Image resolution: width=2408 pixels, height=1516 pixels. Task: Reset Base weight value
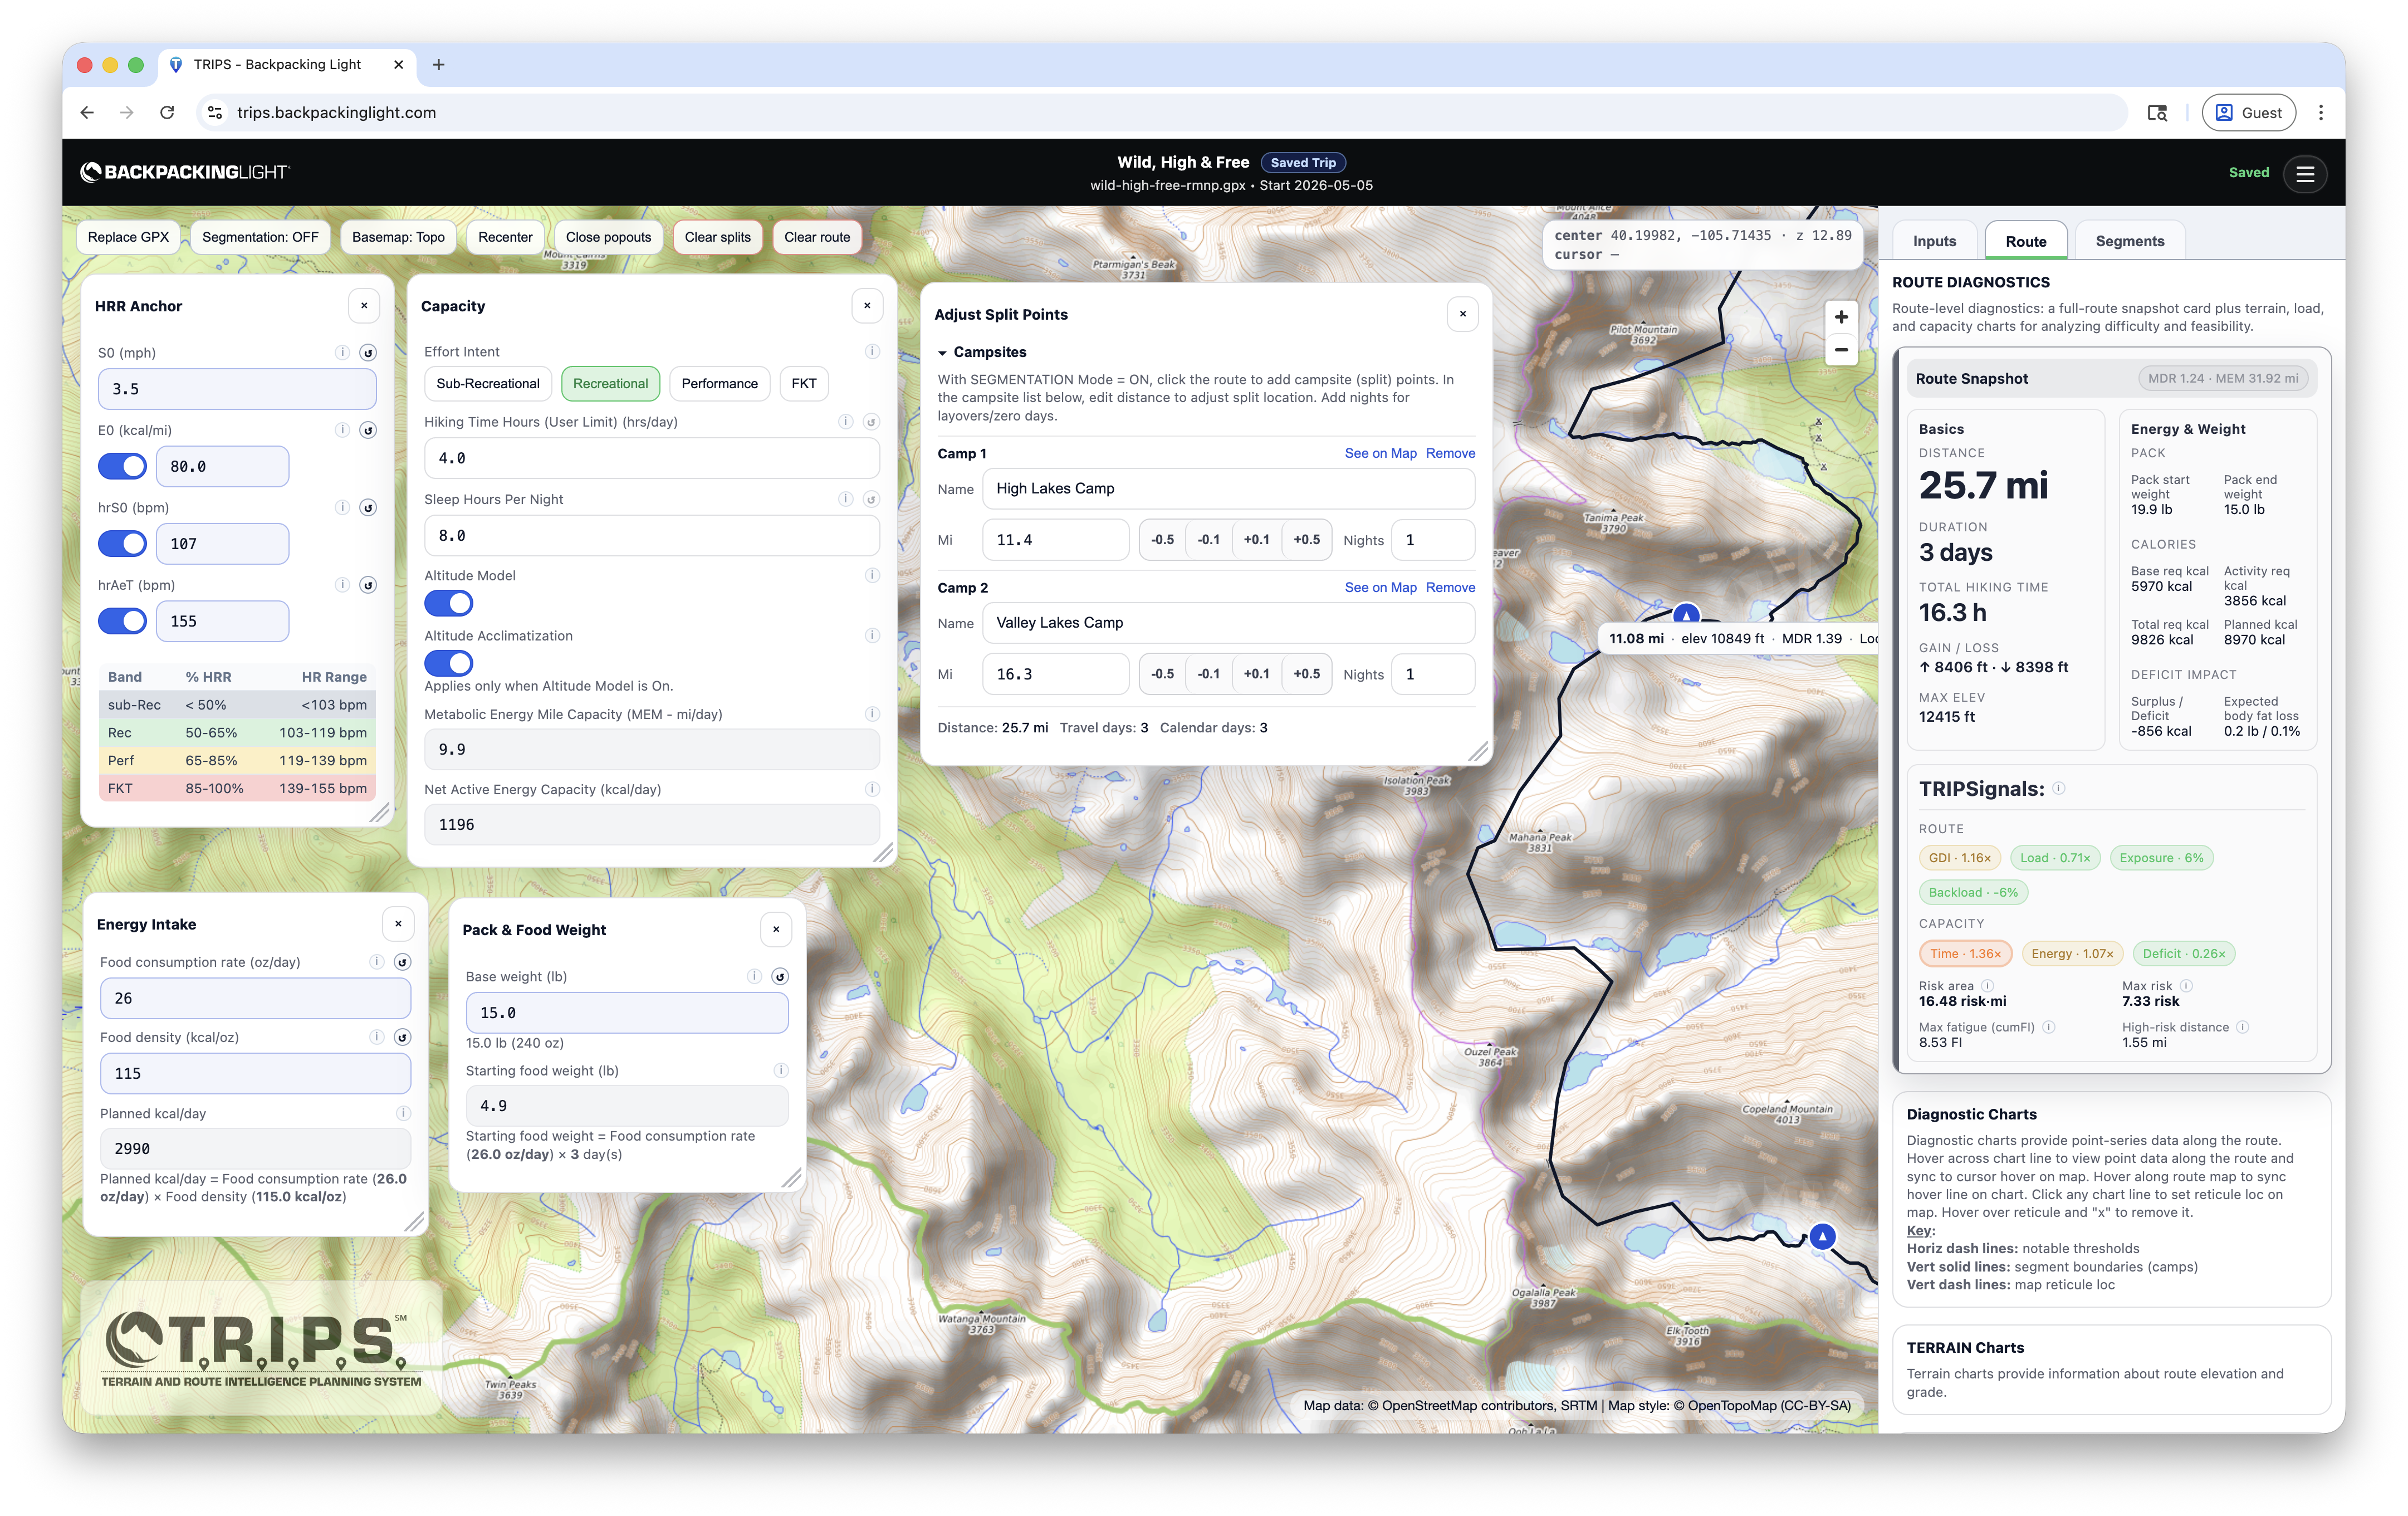point(780,977)
